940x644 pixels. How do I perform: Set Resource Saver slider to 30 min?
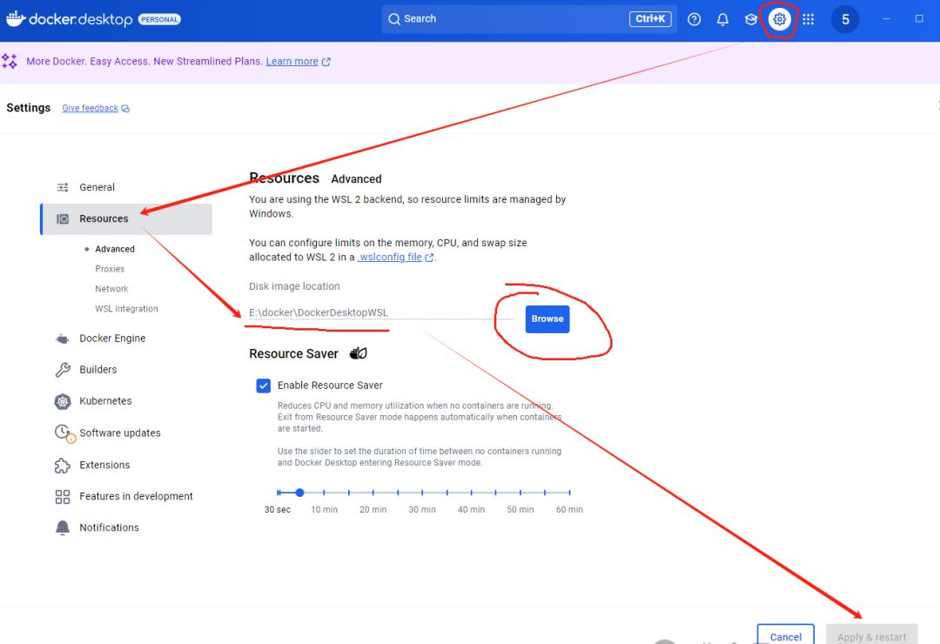pos(422,493)
